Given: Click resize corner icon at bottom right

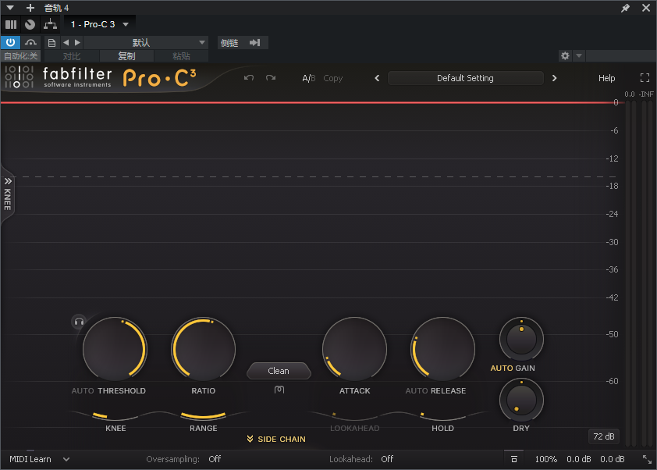Looking at the screenshot, I should (x=647, y=459).
